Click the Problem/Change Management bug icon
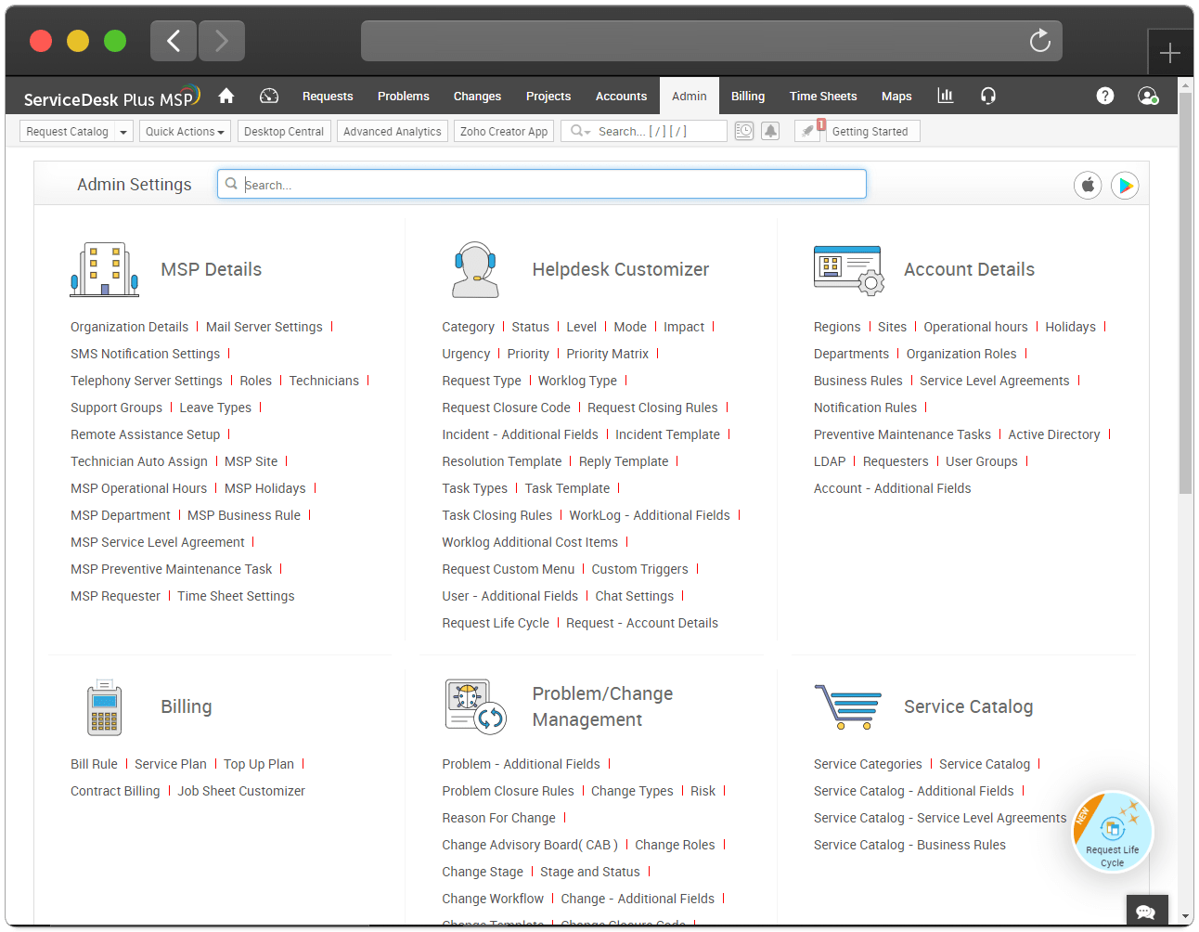This screenshot has width=1199, height=932. pyautogui.click(x=475, y=706)
